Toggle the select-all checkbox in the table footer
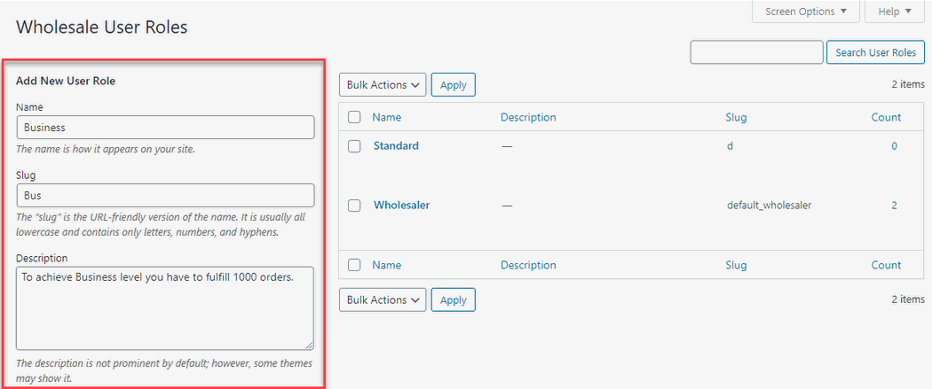The width and height of the screenshot is (932, 389). pos(354,265)
